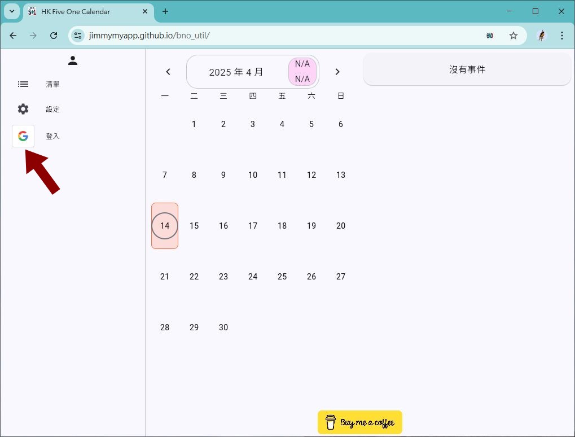Select April 12 on the calendar
The width and height of the screenshot is (575, 437).
coord(311,175)
